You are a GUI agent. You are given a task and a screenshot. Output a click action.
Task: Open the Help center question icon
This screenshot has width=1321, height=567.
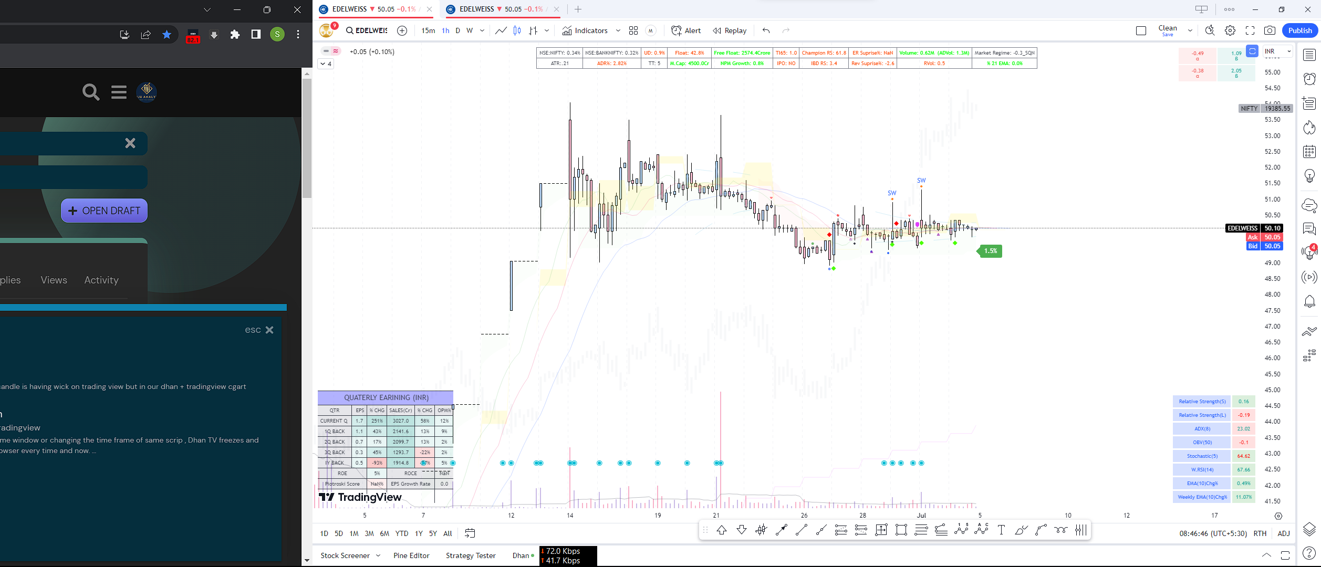coord(1309,553)
